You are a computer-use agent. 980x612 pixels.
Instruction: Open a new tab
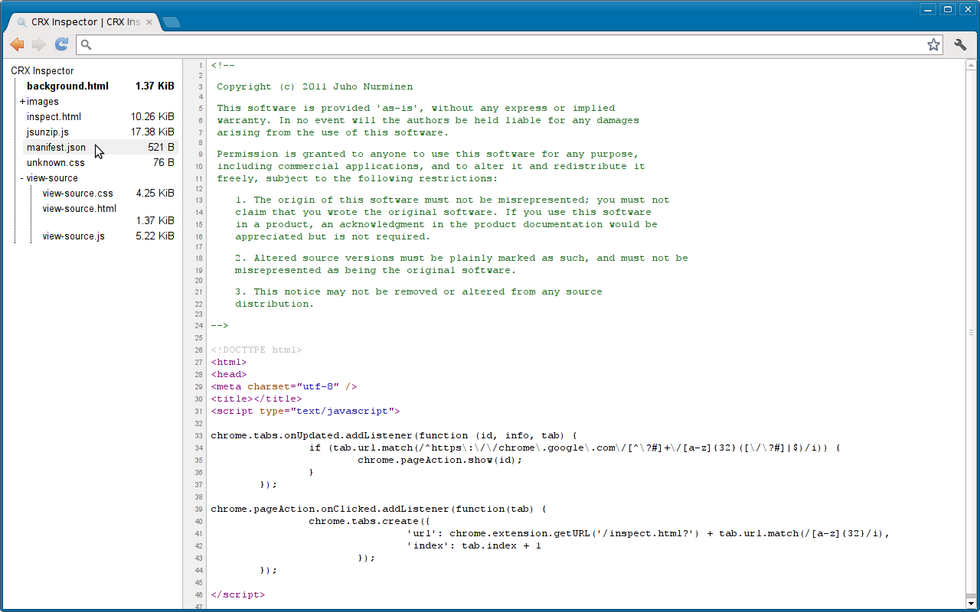[x=171, y=22]
